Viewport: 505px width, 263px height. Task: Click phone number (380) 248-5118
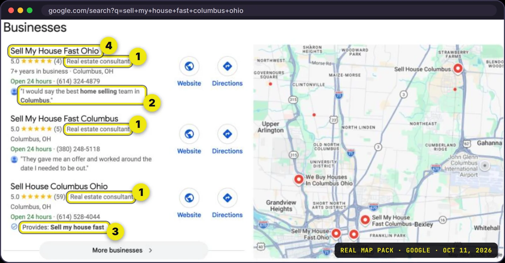pyautogui.click(x=78, y=149)
